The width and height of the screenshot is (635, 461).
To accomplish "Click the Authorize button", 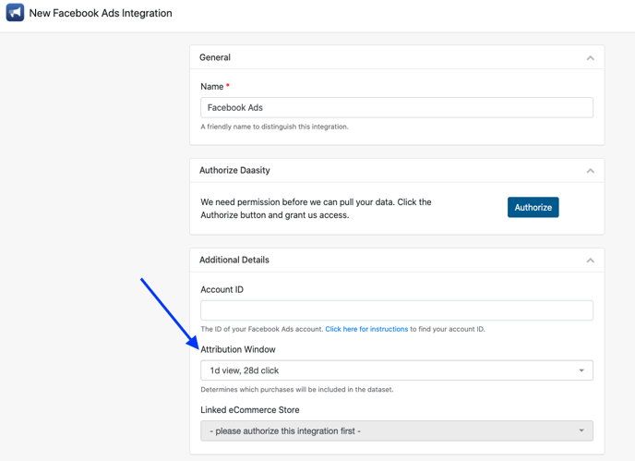I will click(x=533, y=207).
